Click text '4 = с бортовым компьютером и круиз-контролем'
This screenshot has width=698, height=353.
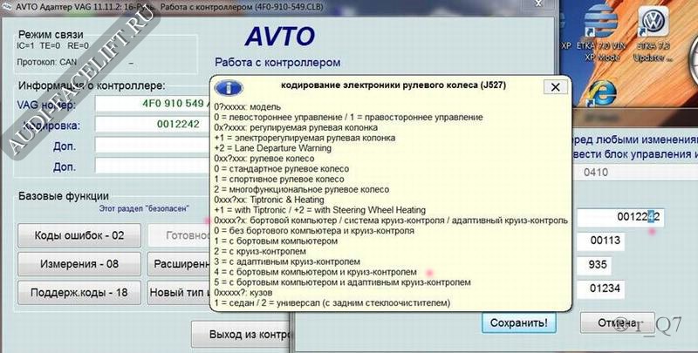coord(315,272)
